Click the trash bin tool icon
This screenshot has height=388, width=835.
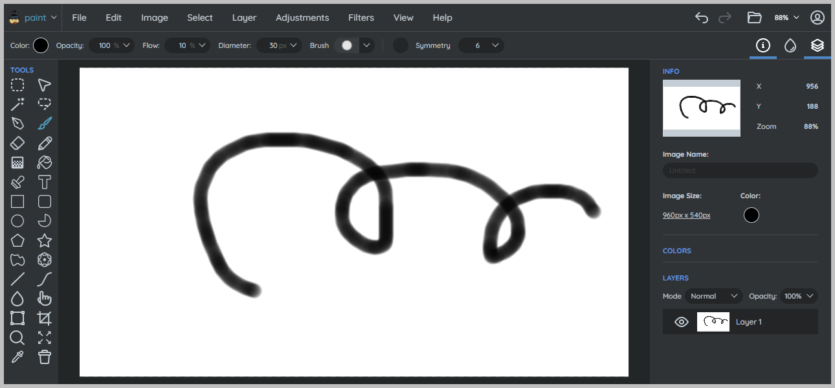[44, 357]
